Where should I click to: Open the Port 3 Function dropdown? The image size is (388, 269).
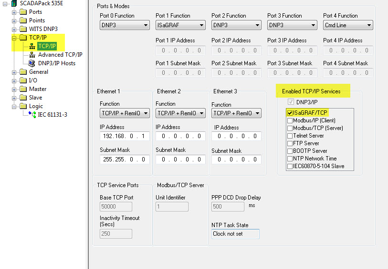click(x=292, y=25)
